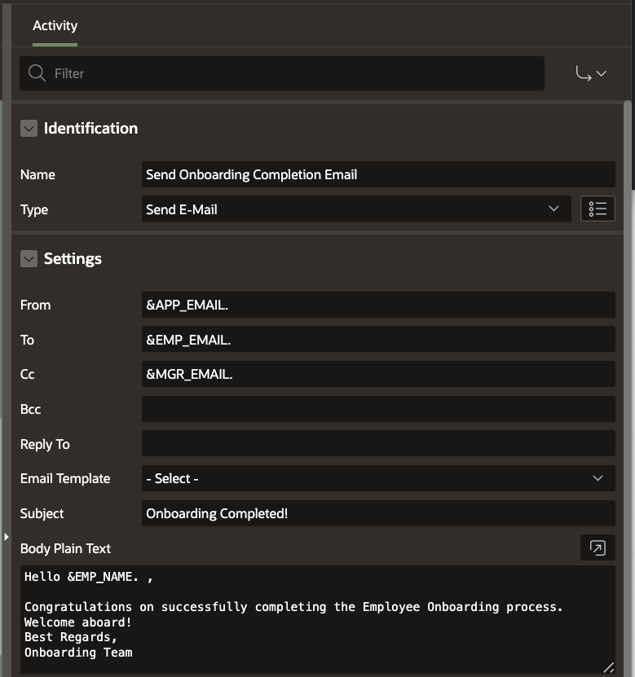
Task: Click the empty Bcc field
Action: coord(377,409)
